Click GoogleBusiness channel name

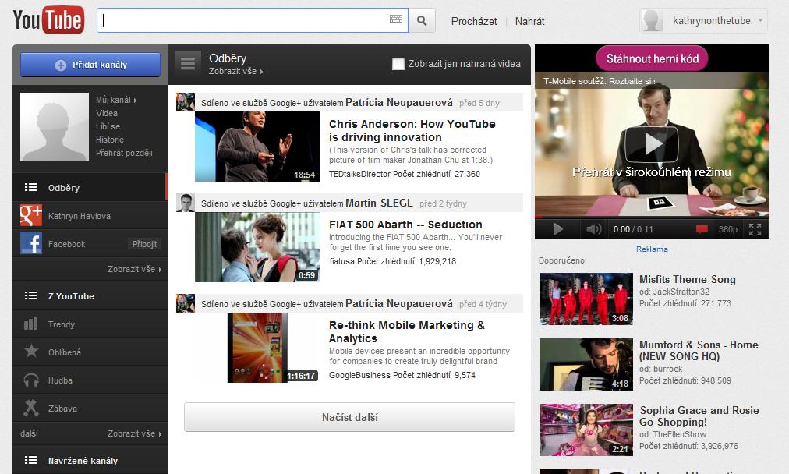[359, 375]
